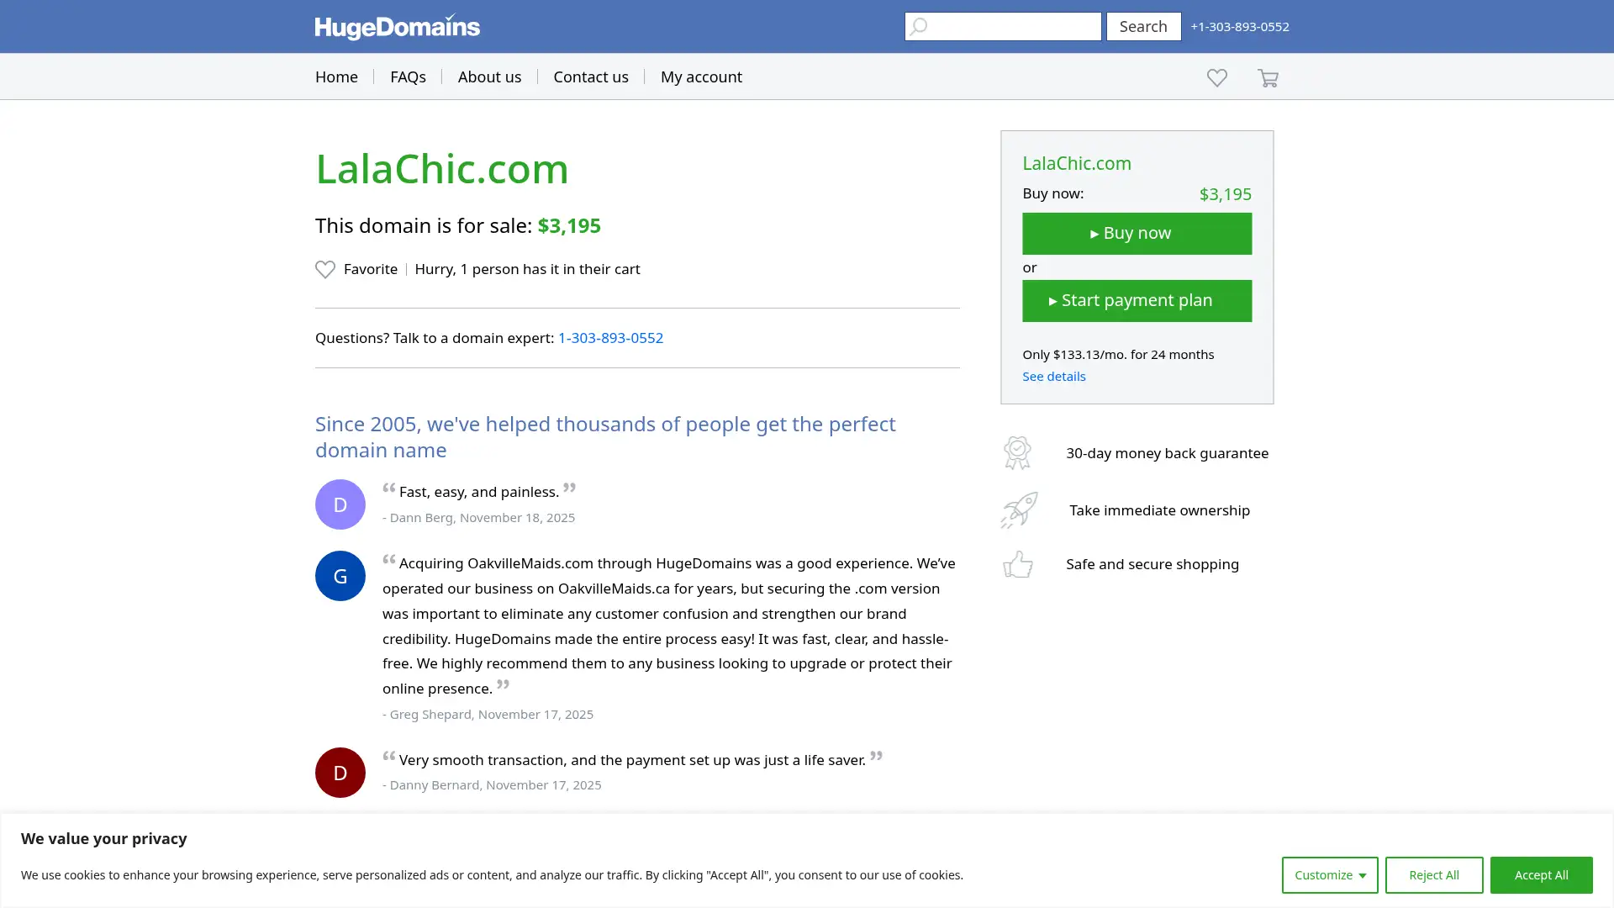
Task: Click Greg Shepard's green avatar
Action: click(x=340, y=575)
